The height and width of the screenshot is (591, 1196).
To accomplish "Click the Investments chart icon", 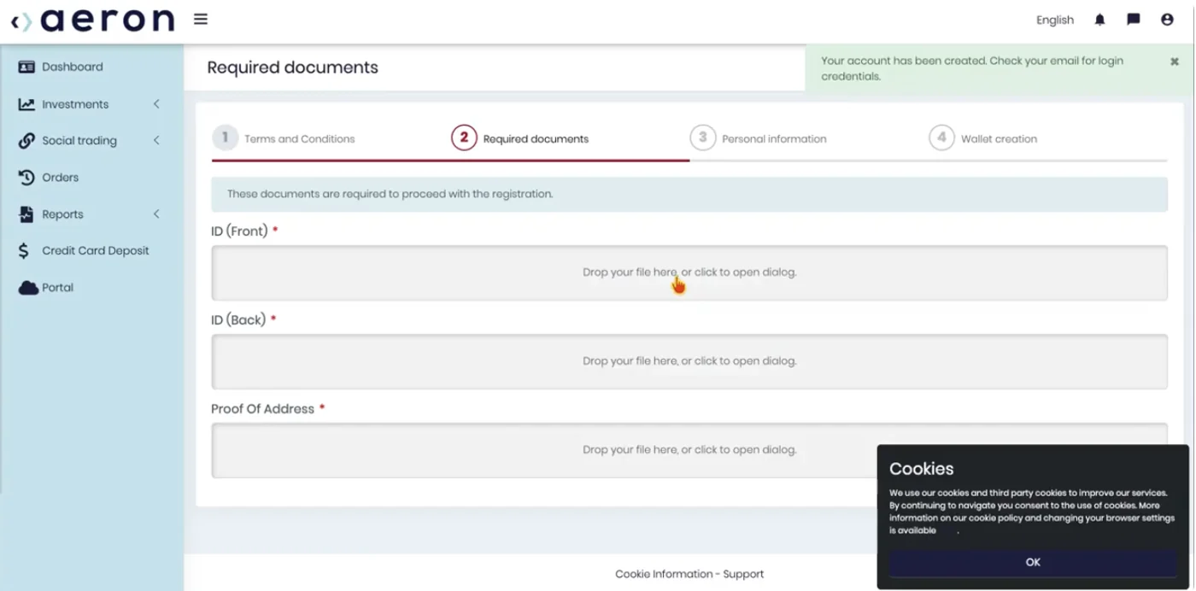I will pyautogui.click(x=26, y=104).
